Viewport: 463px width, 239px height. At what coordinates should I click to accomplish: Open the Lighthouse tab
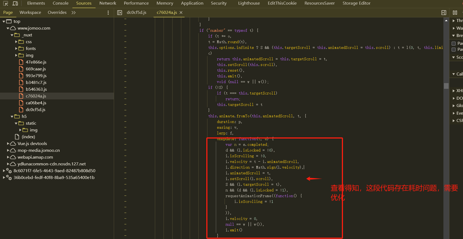249,3
